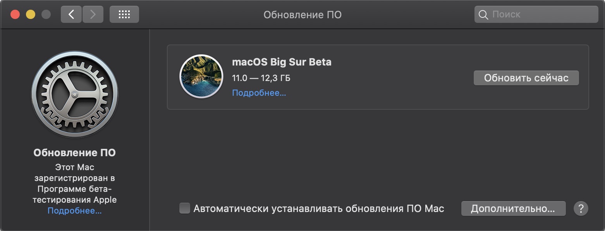The width and height of the screenshot is (605, 231).
Task: Click the magnifying glass search icon
Action: tap(483, 15)
